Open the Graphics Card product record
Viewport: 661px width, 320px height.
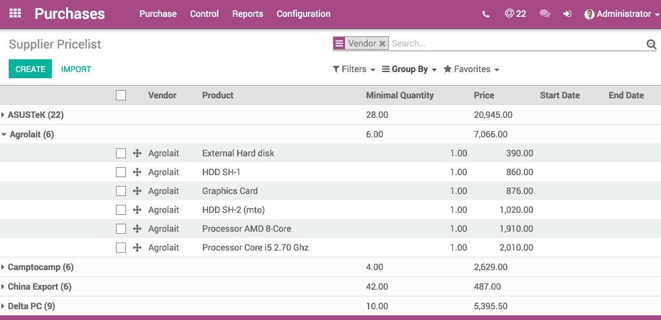pos(230,191)
